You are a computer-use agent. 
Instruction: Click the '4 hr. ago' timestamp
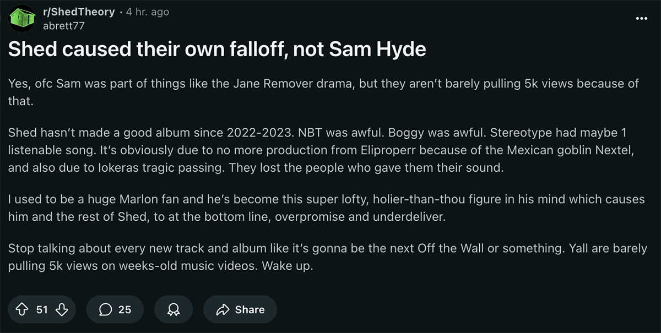[148, 12]
